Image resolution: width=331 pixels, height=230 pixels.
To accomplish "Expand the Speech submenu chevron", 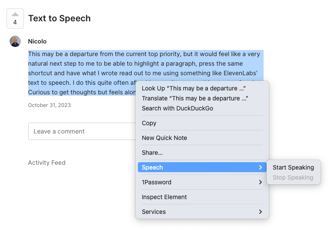I will tap(260, 167).
